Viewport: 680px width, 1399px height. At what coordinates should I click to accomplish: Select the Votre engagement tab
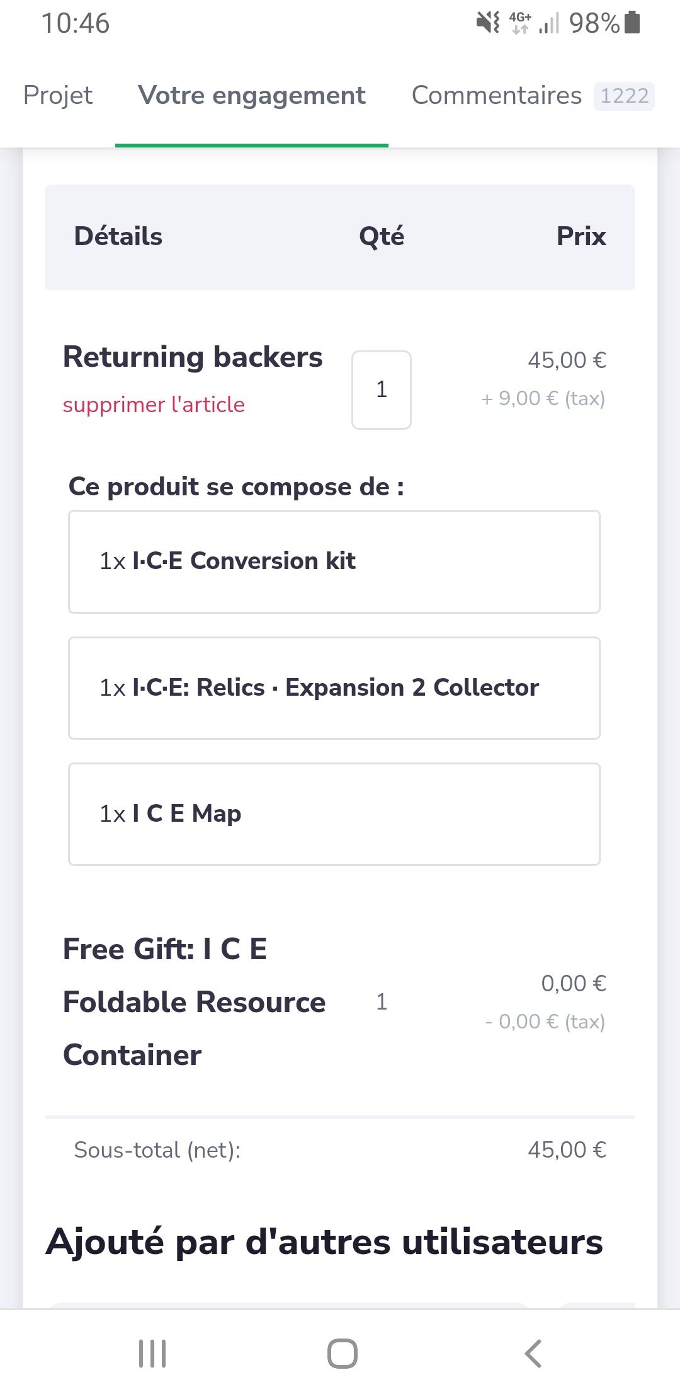tap(252, 96)
